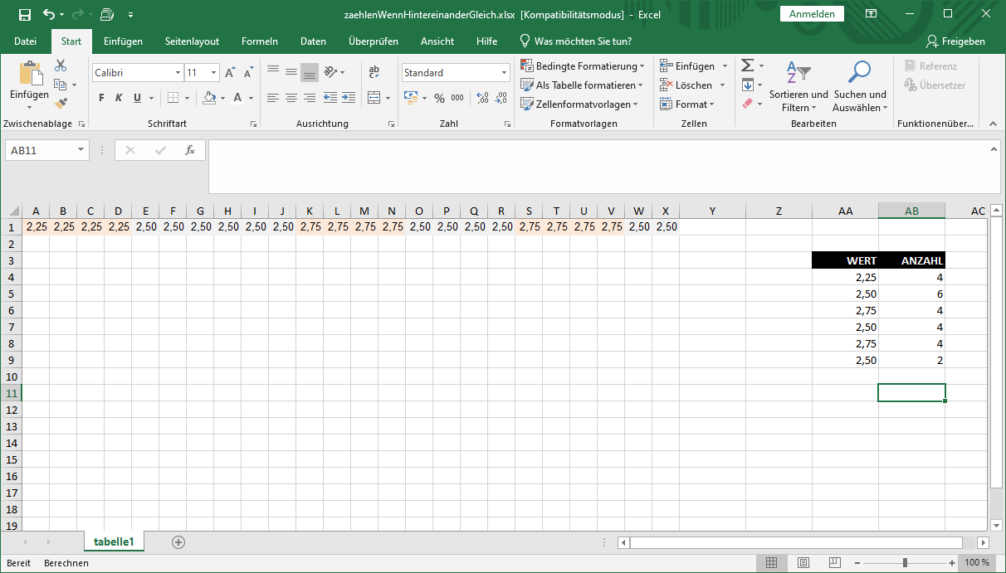Switch to the Formeln tab
Screen dimensions: 1006x573
pyautogui.click(x=259, y=41)
